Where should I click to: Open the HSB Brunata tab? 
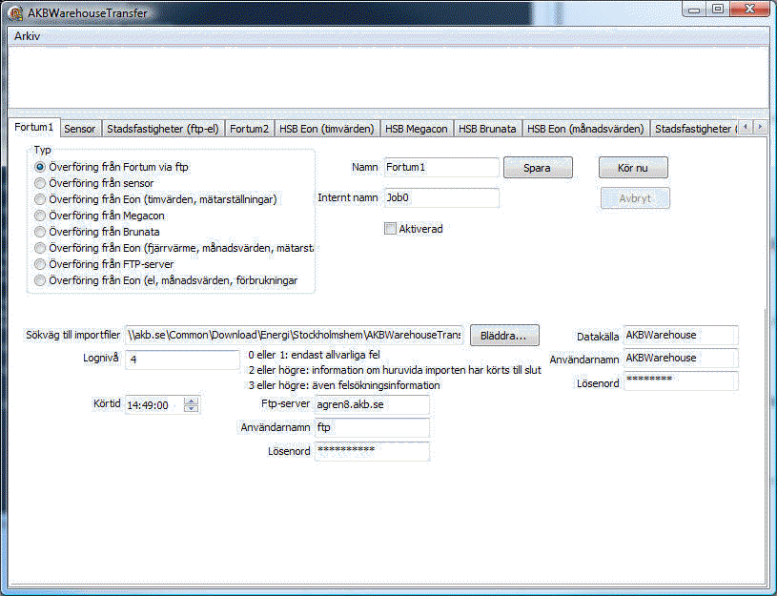tap(487, 129)
